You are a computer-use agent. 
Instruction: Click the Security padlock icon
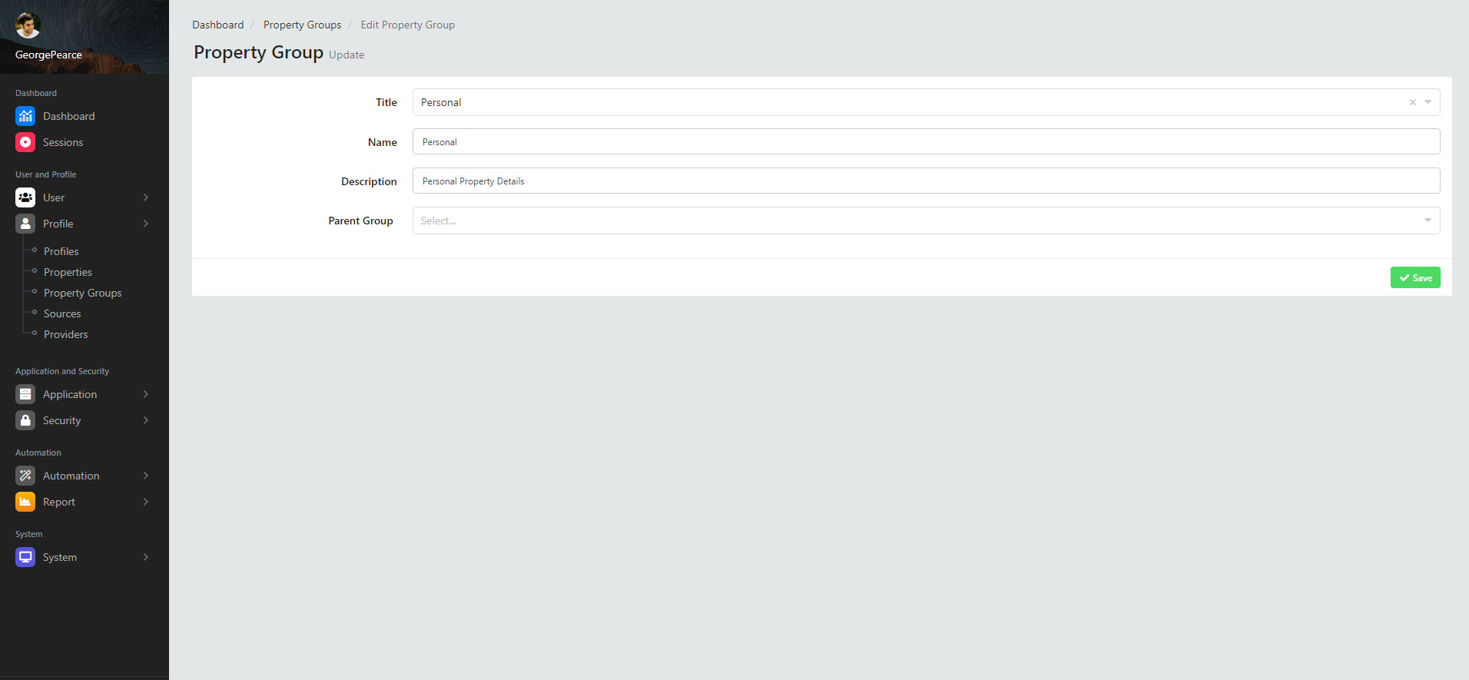25,420
